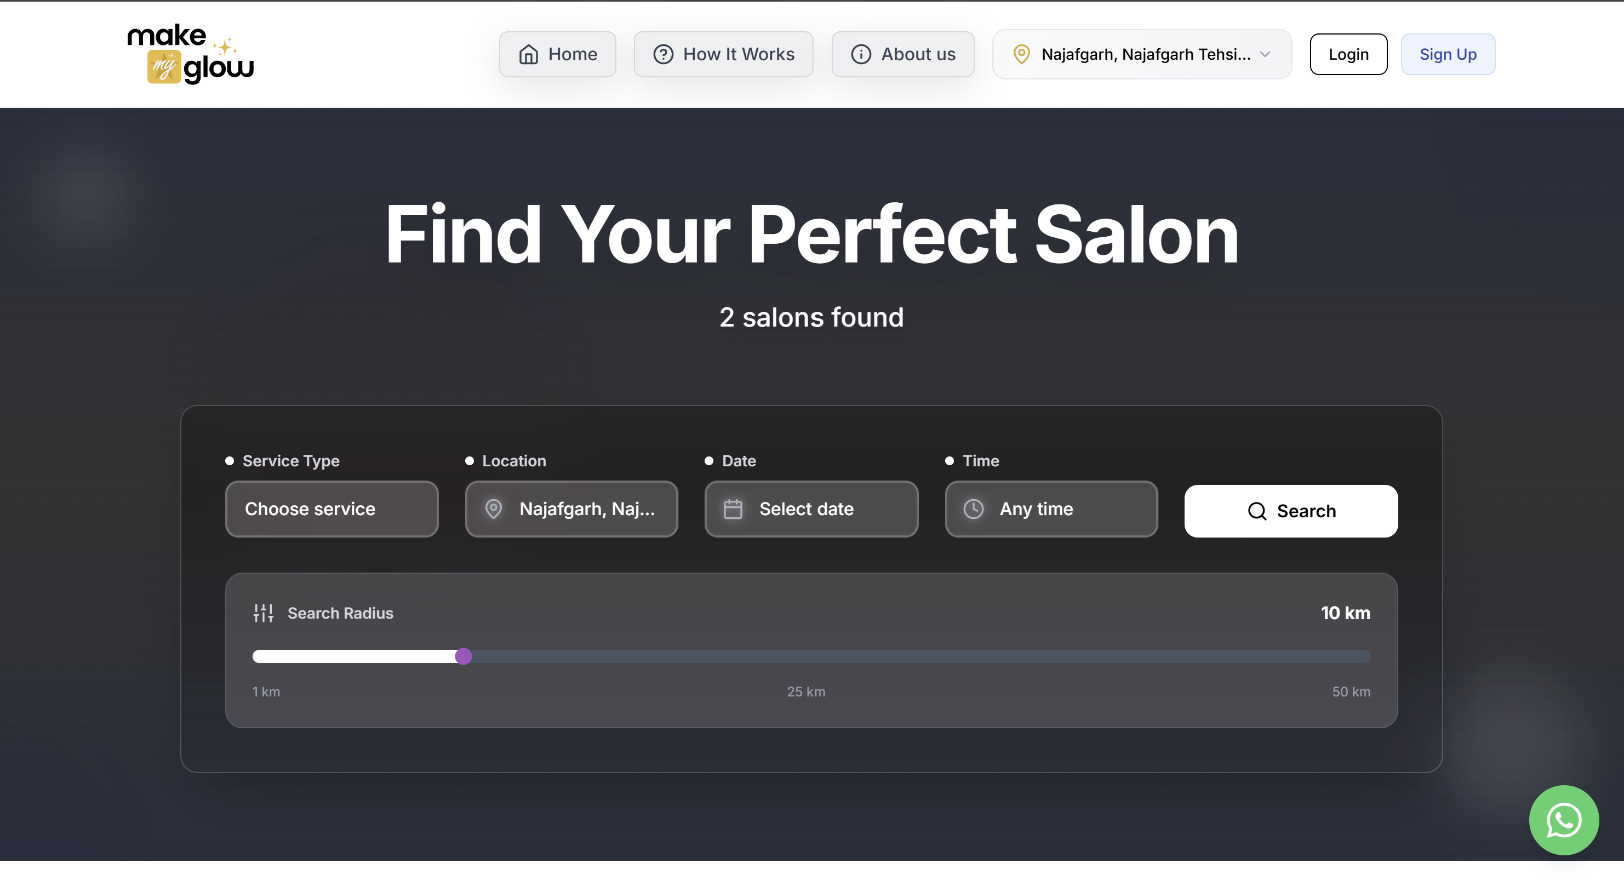Image resolution: width=1624 pixels, height=880 pixels.
Task: Open the Select date picker
Action: [811, 508]
